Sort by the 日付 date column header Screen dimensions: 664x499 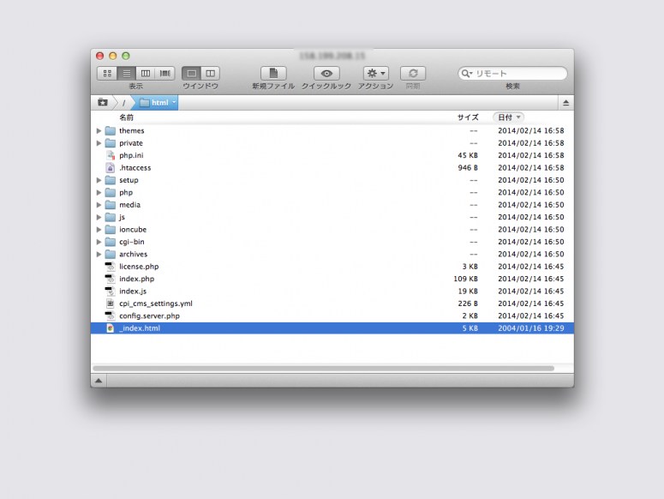[x=508, y=117]
